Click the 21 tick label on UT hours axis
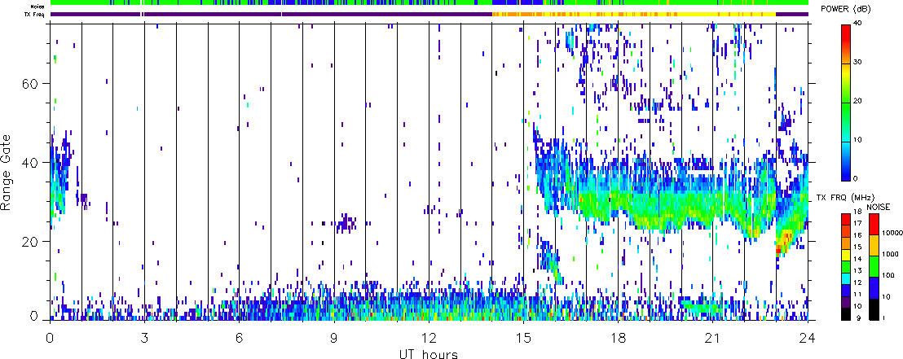Image resolution: width=903 pixels, height=359 pixels. tap(713, 337)
